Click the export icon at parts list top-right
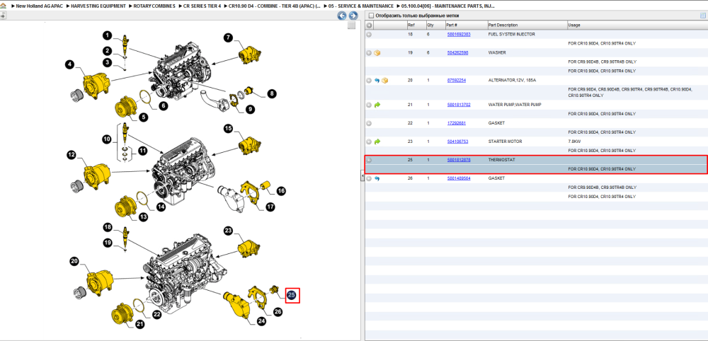The width and height of the screenshot is (708, 341). (x=702, y=16)
